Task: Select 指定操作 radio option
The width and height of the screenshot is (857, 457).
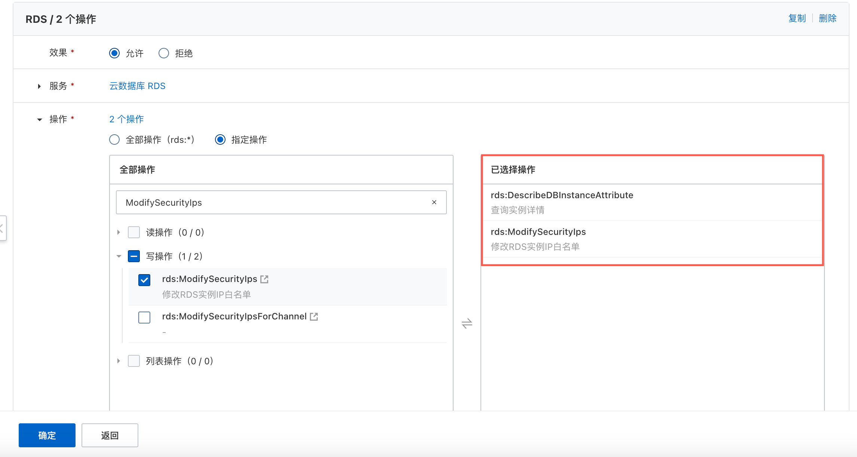Action: click(220, 140)
